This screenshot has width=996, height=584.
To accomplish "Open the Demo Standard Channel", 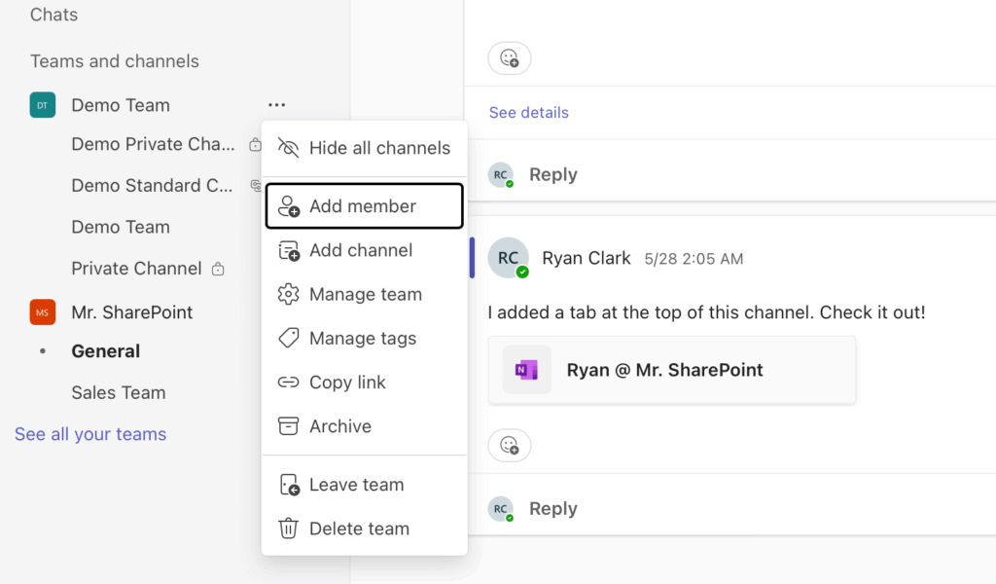I will tap(152, 186).
